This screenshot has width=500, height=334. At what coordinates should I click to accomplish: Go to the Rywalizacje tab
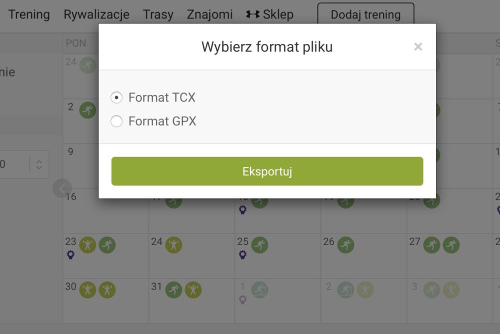click(x=96, y=14)
